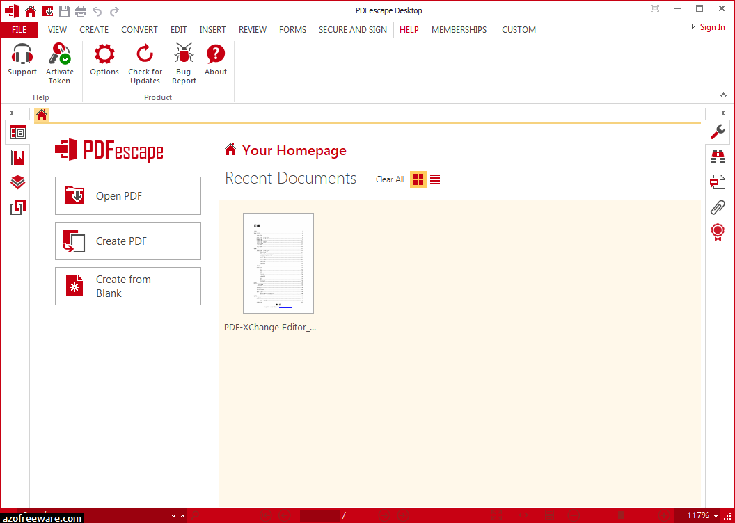
Task: Click Clear All recent documents
Action: tap(390, 179)
